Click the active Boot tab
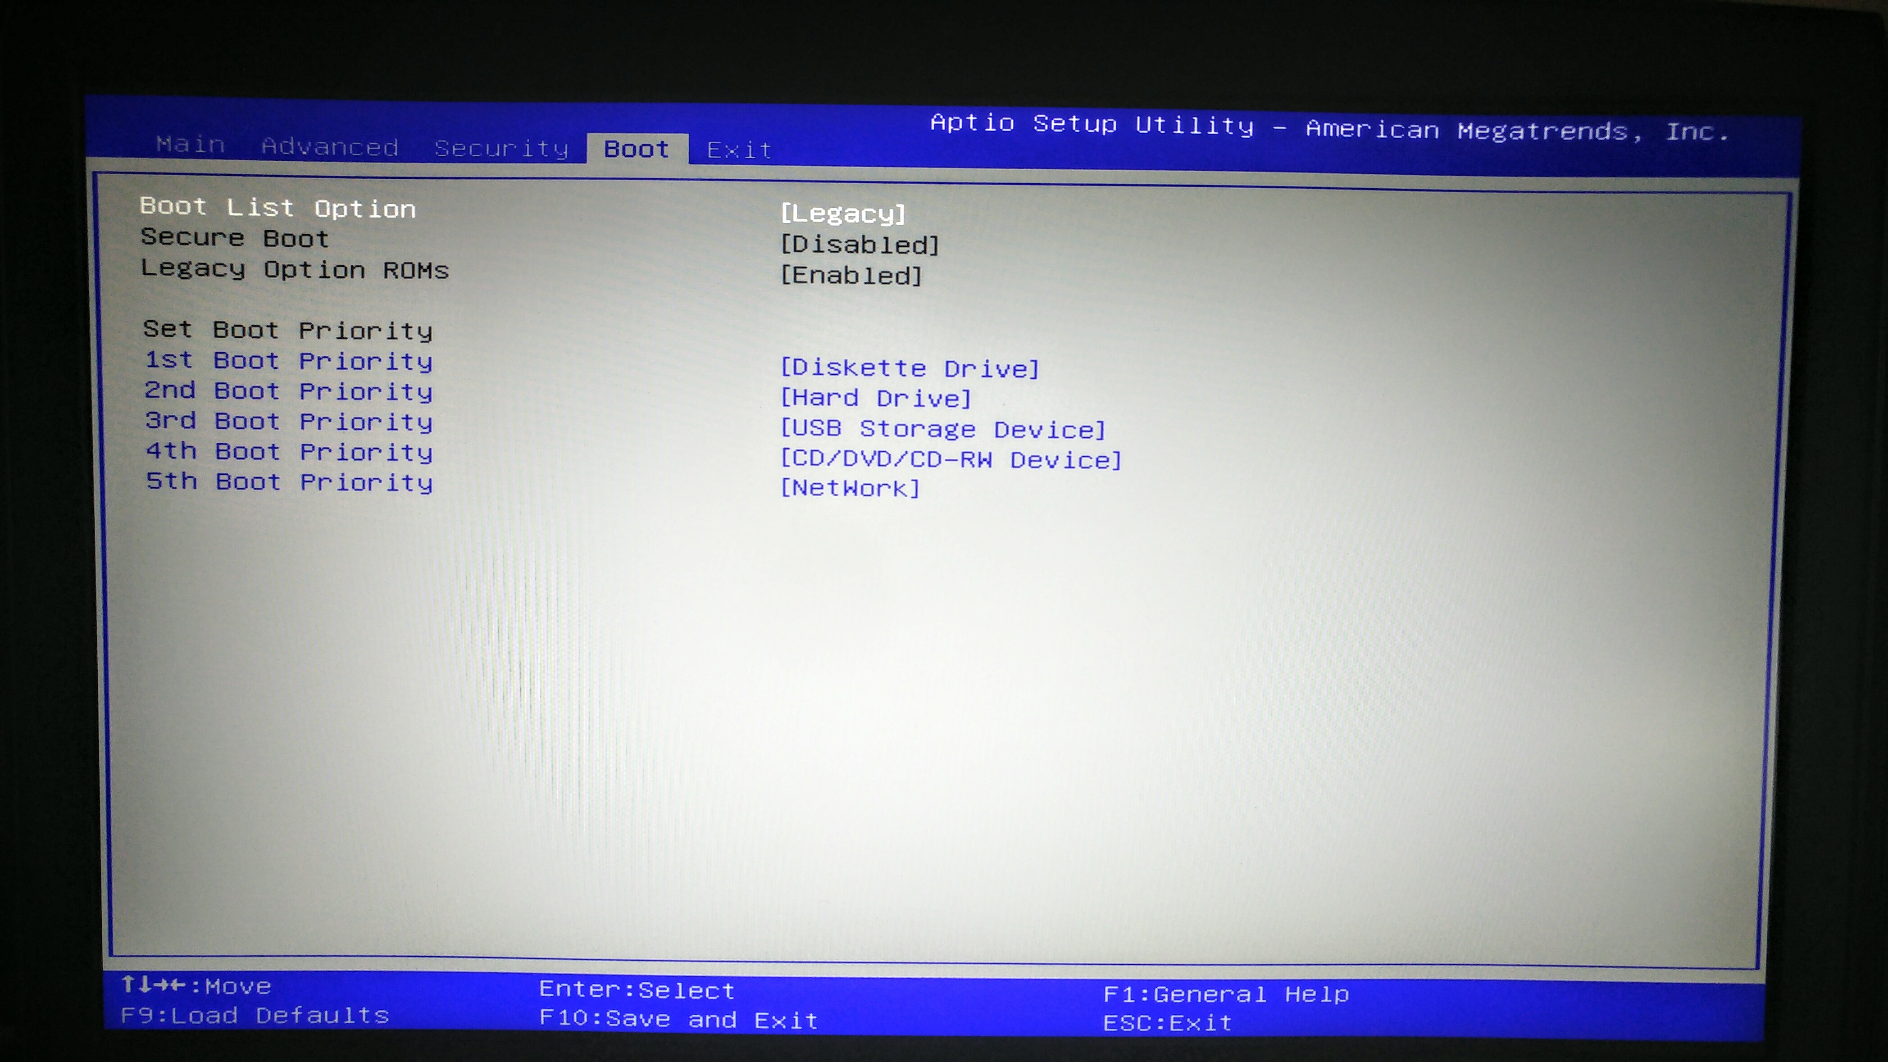Image resolution: width=1888 pixels, height=1062 pixels. point(636,149)
